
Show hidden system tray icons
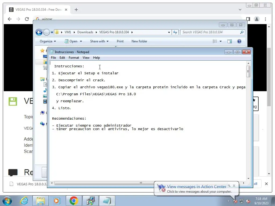228,201
